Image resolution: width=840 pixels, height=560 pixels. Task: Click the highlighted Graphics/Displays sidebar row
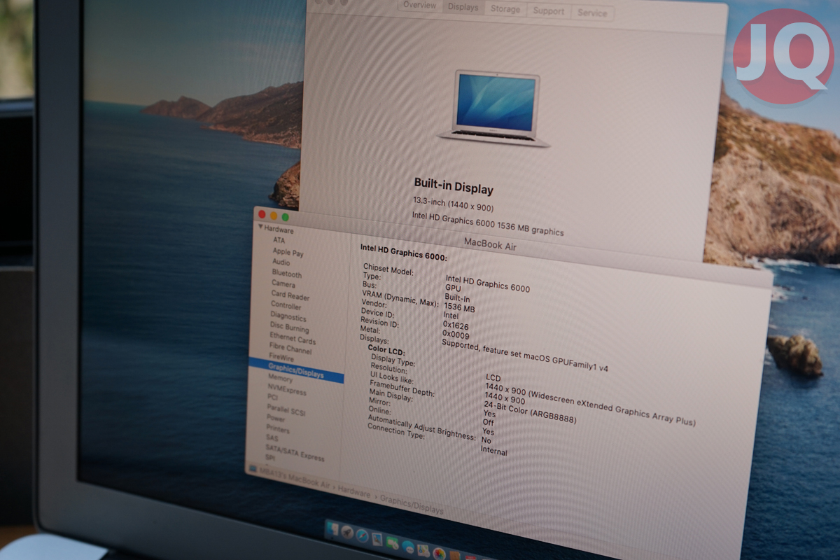click(x=296, y=370)
